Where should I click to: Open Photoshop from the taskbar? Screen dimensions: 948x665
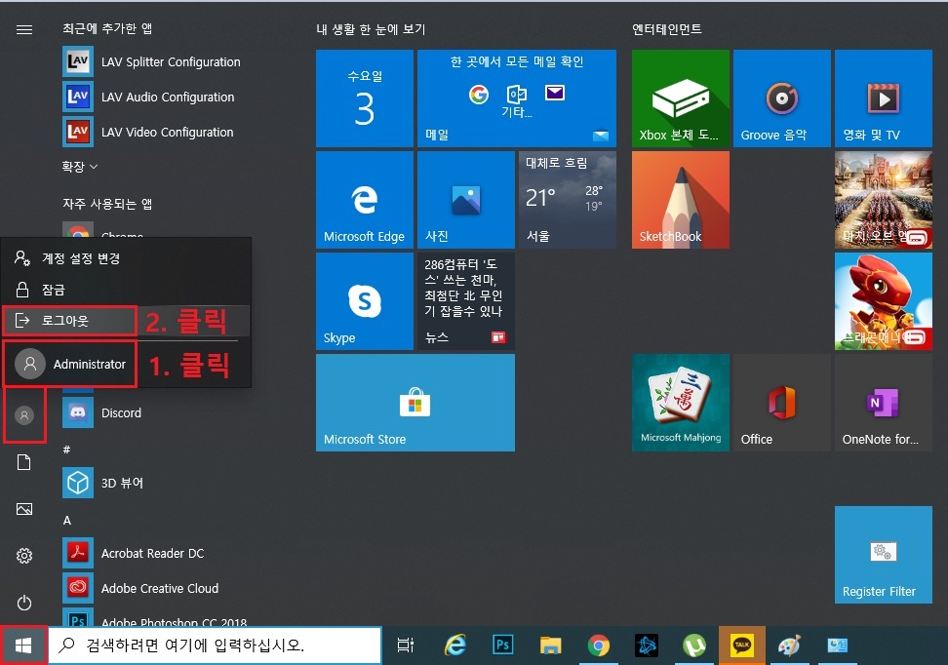click(x=503, y=645)
